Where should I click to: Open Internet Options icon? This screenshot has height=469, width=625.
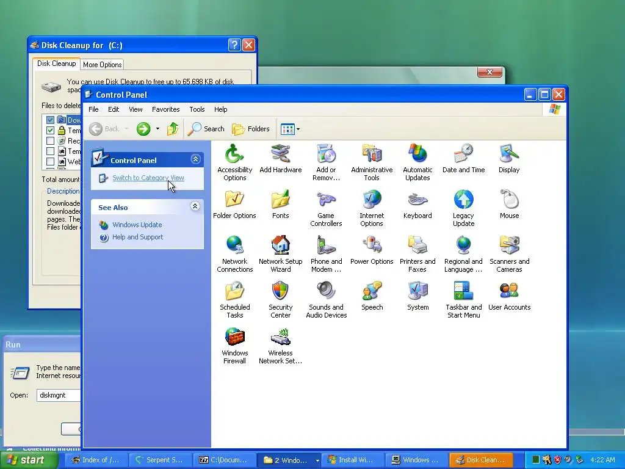click(x=372, y=208)
